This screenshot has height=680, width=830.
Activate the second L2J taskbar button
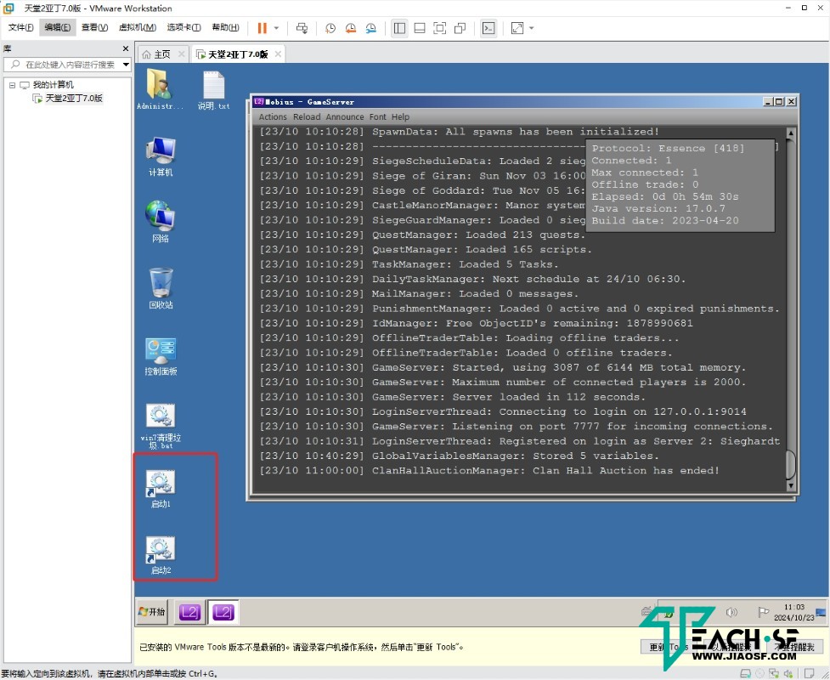223,612
